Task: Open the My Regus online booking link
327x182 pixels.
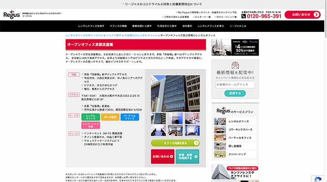Action: (207, 12)
